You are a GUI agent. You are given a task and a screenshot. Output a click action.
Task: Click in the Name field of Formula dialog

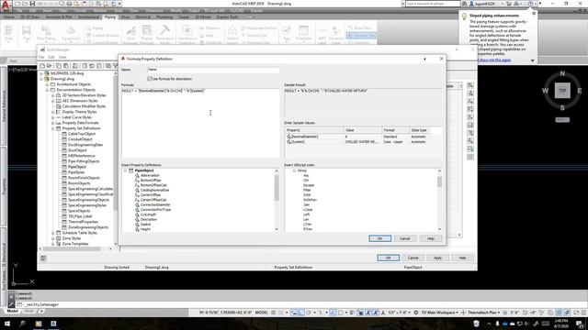[213, 70]
